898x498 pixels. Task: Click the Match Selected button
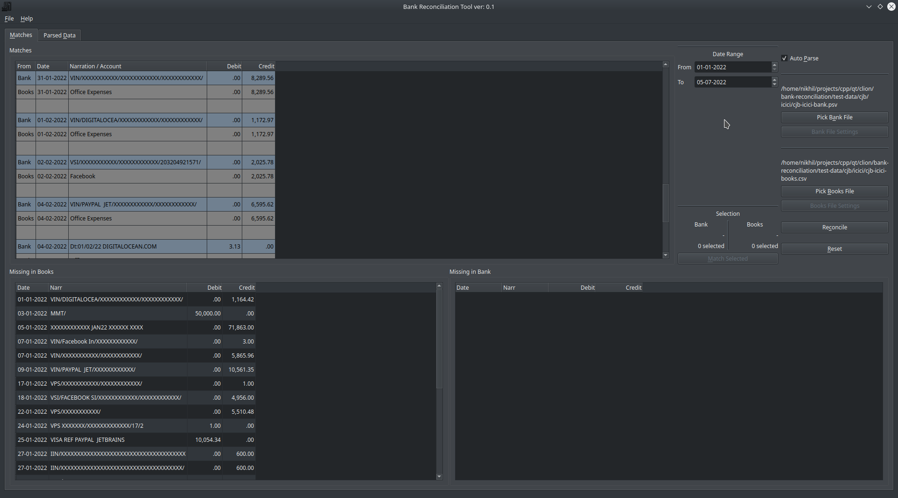(728, 259)
